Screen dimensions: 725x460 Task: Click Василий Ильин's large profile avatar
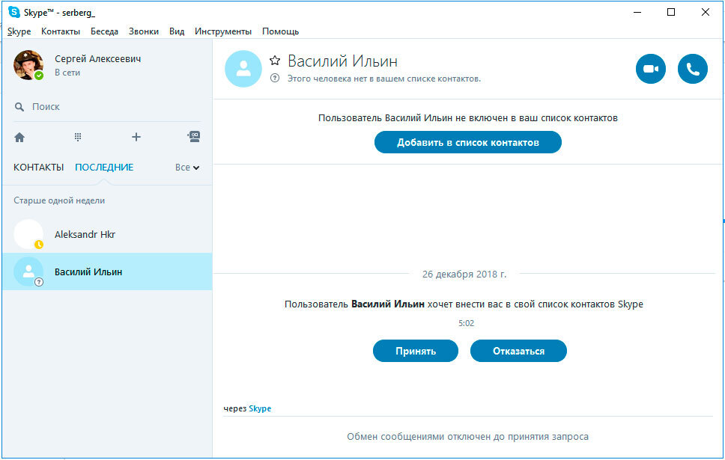click(243, 69)
